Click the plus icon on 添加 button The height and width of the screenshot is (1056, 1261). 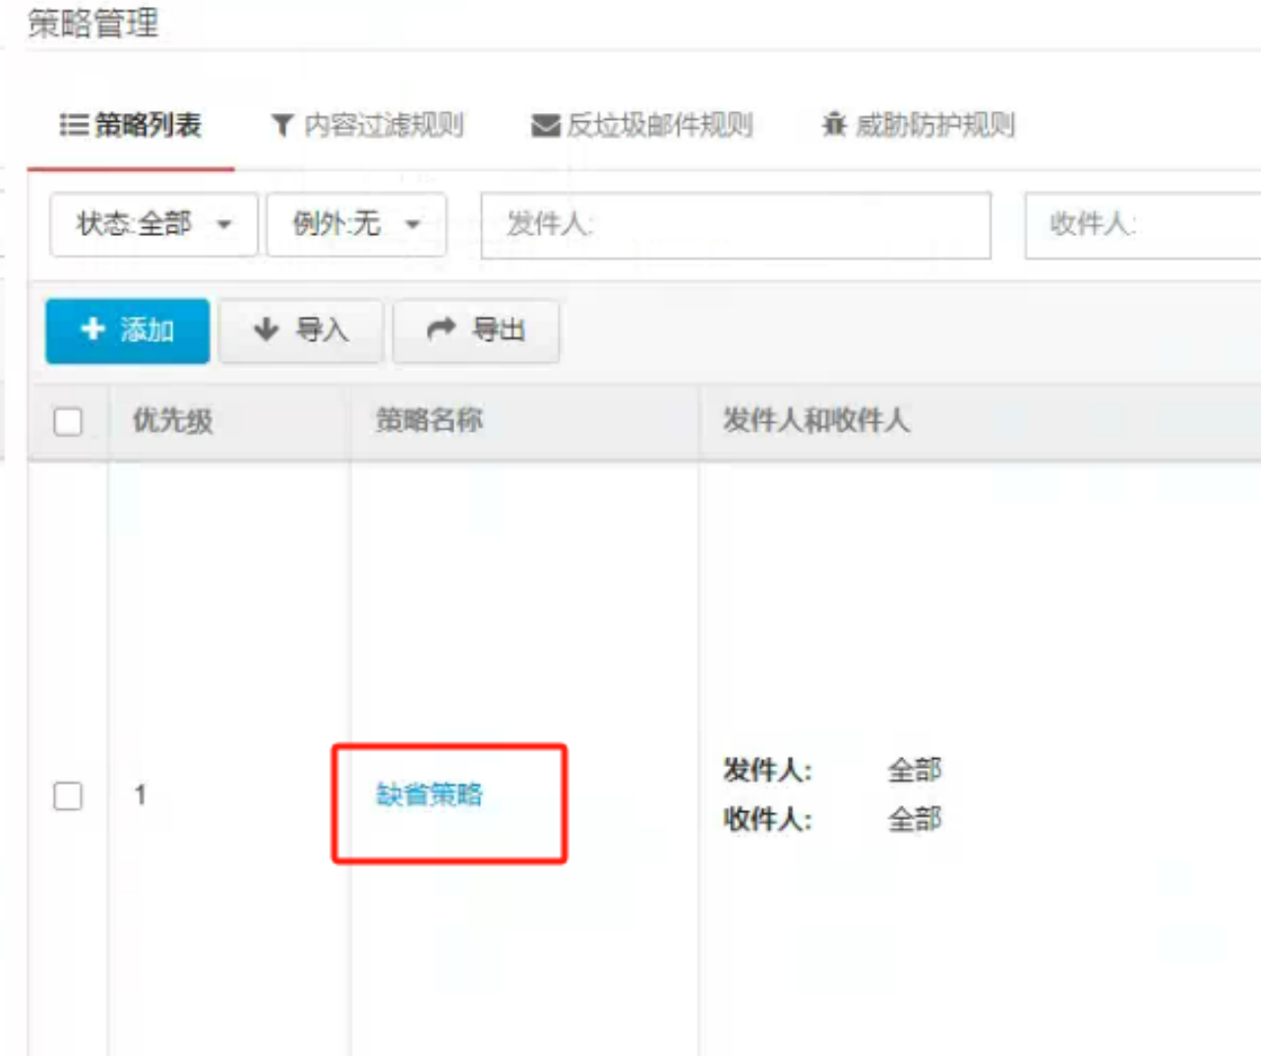tap(92, 329)
